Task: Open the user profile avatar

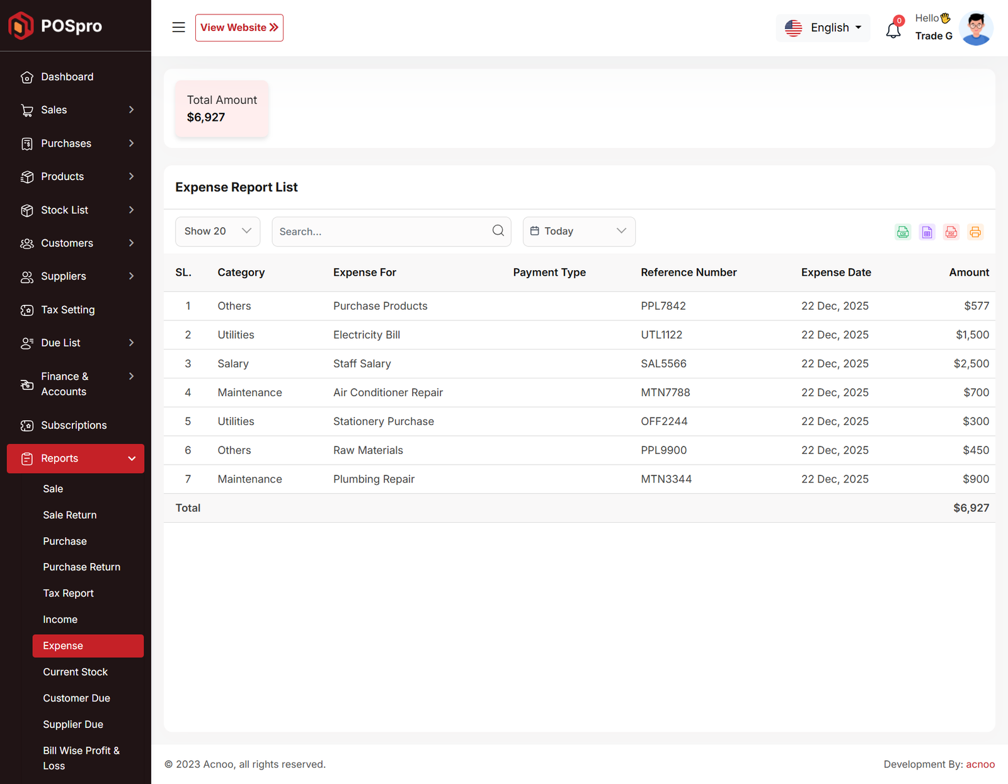Action: coord(975,28)
